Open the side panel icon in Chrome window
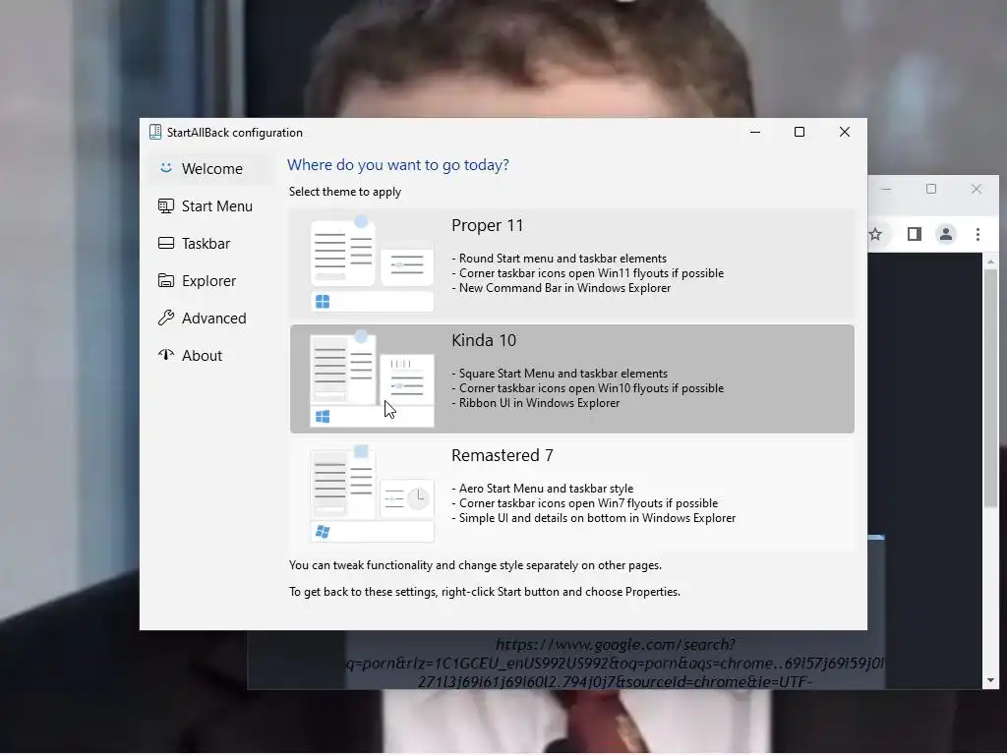This screenshot has width=1007, height=755. [915, 234]
